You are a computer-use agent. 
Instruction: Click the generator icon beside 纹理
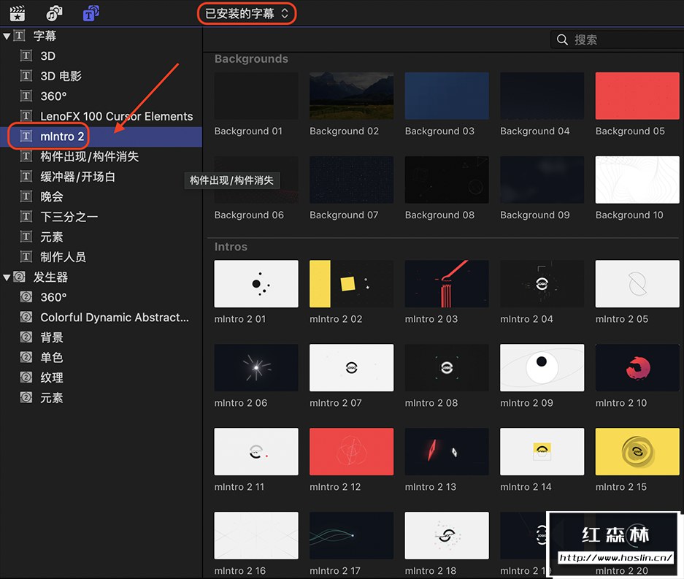(x=26, y=377)
